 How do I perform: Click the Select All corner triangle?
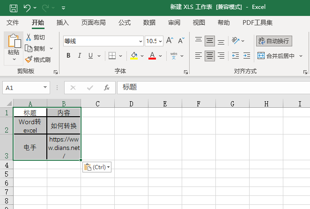click(x=9, y=104)
